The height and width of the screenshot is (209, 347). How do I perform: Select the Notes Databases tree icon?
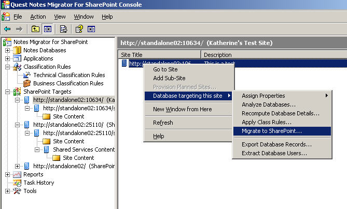[x=17, y=50]
